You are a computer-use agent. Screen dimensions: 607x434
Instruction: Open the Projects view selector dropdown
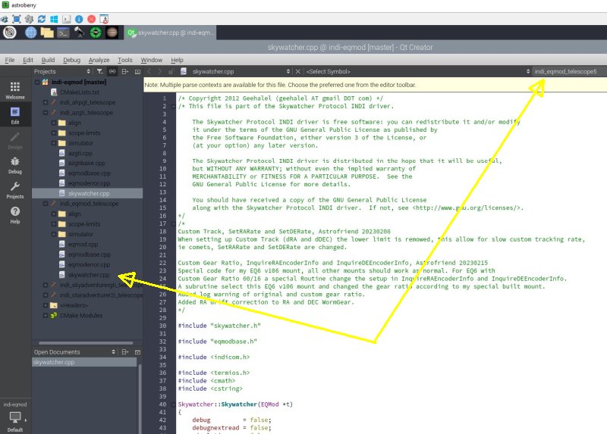point(62,71)
